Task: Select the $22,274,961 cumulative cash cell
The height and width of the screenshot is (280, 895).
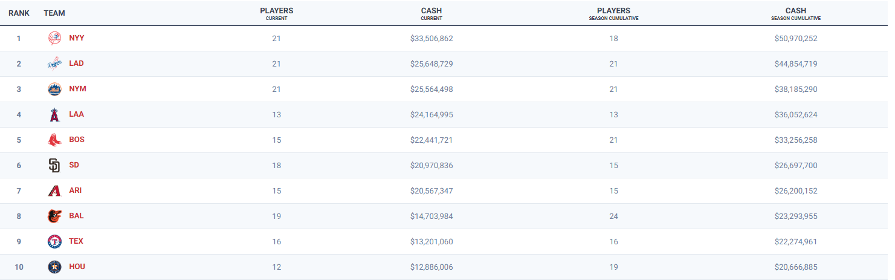Action: click(x=796, y=241)
